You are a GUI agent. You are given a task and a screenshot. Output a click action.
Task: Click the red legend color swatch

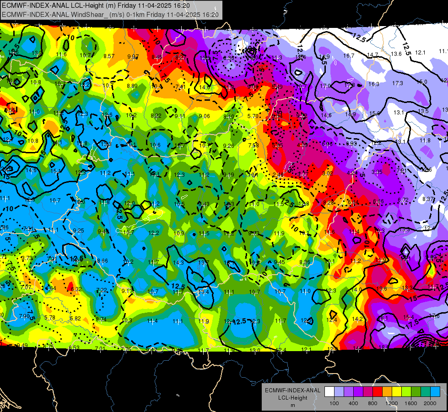pos(378,391)
